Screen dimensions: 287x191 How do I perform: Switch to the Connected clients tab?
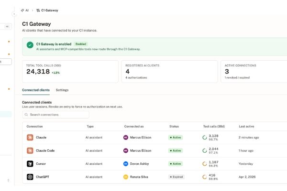tap(36, 90)
